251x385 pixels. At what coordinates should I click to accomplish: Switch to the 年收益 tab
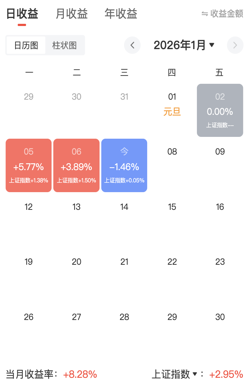(x=121, y=14)
